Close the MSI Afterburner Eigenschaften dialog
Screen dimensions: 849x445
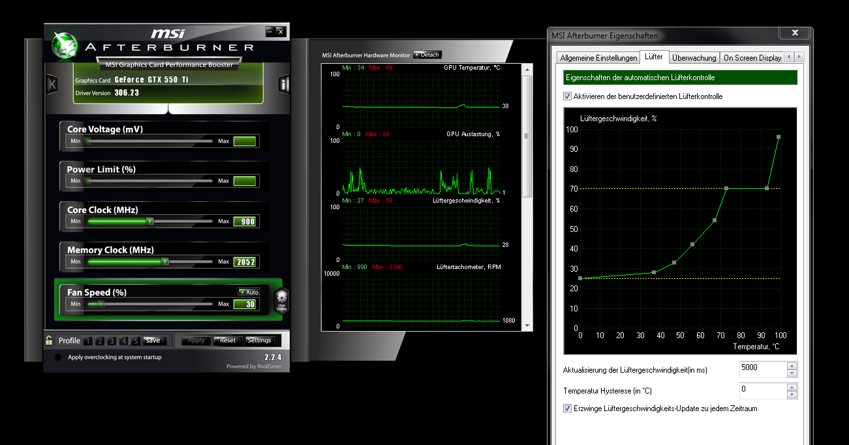tap(795, 33)
